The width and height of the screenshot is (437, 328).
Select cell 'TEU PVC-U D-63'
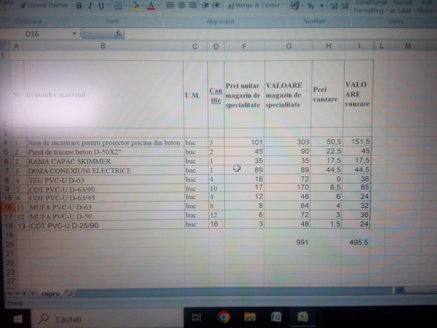[x=106, y=180]
